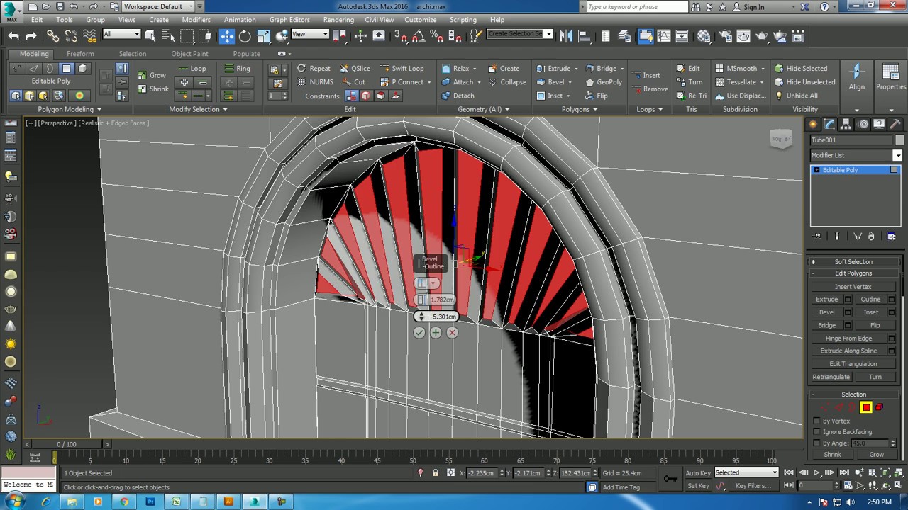Click the Swift Loop tool

[402, 69]
